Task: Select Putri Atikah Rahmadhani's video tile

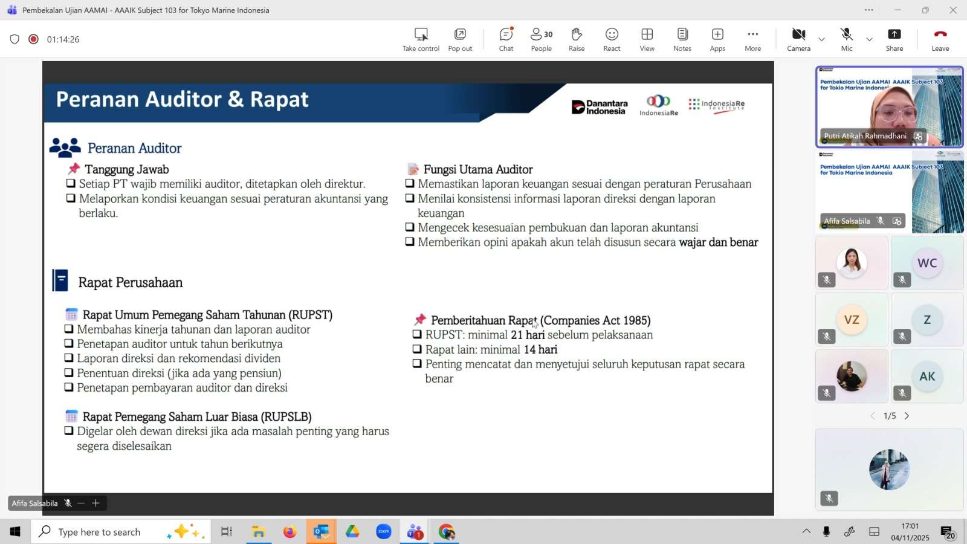Action: point(889,107)
